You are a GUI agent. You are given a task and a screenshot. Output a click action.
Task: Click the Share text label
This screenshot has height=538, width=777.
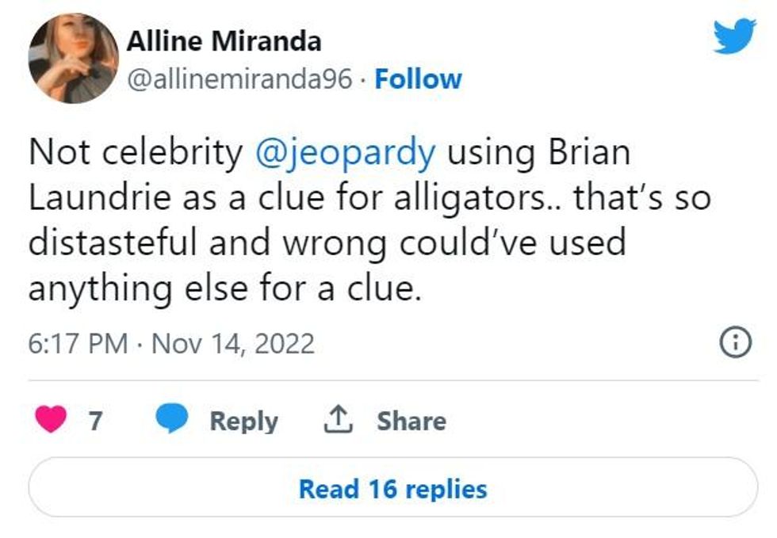tap(411, 421)
